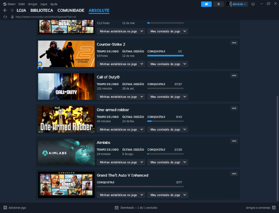279x213 pixels.
Task: Launch Big Picture mode from monitor icon
Action: click(x=253, y=4)
